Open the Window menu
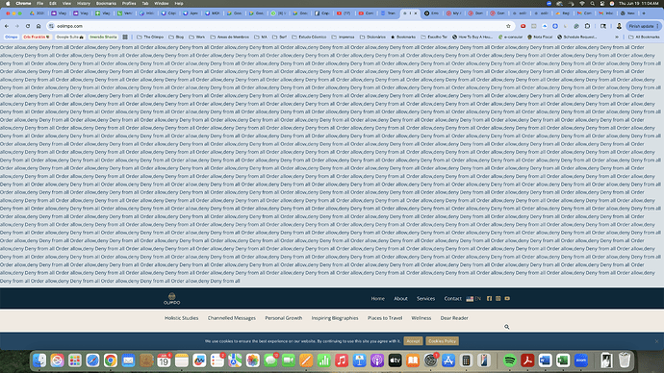This screenshot has width=664, height=373. 162,4
